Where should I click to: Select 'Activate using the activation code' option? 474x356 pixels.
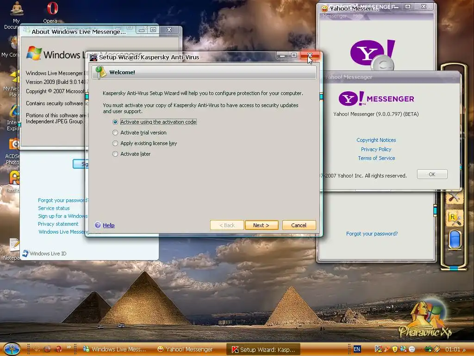click(115, 122)
